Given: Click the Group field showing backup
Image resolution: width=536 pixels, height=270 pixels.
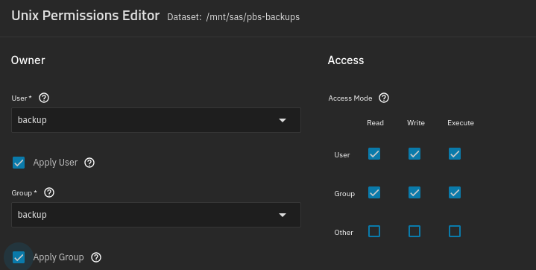Looking at the screenshot, I should pyautogui.click(x=157, y=215).
